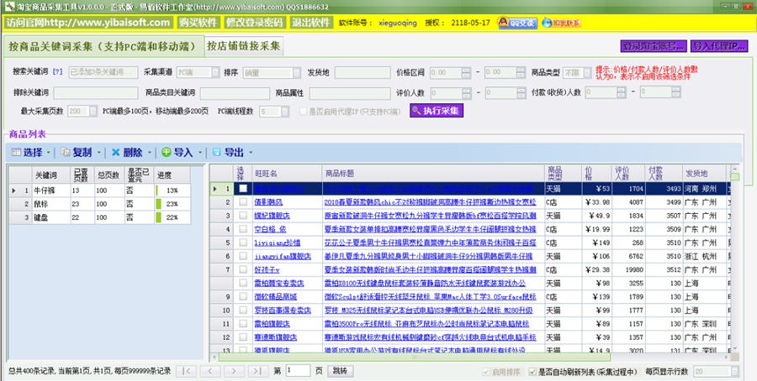Tick the checkbox for product row 3

click(243, 216)
